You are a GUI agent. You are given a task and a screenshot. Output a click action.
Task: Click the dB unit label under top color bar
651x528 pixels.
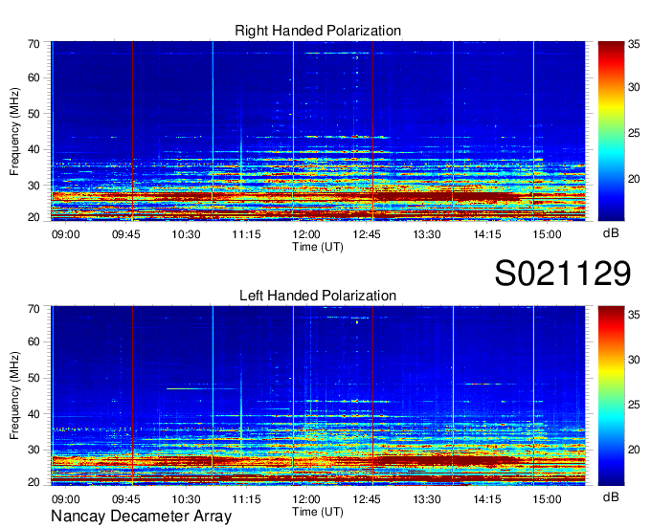click(611, 233)
